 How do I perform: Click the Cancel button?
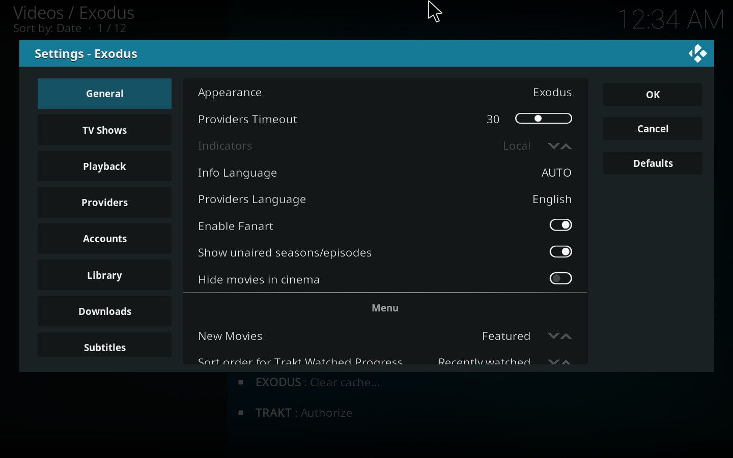[653, 129]
